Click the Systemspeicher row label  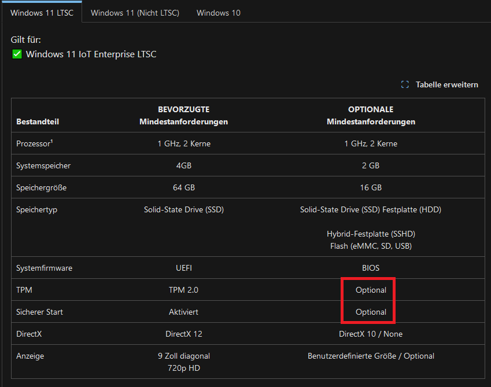pyautogui.click(x=43, y=165)
